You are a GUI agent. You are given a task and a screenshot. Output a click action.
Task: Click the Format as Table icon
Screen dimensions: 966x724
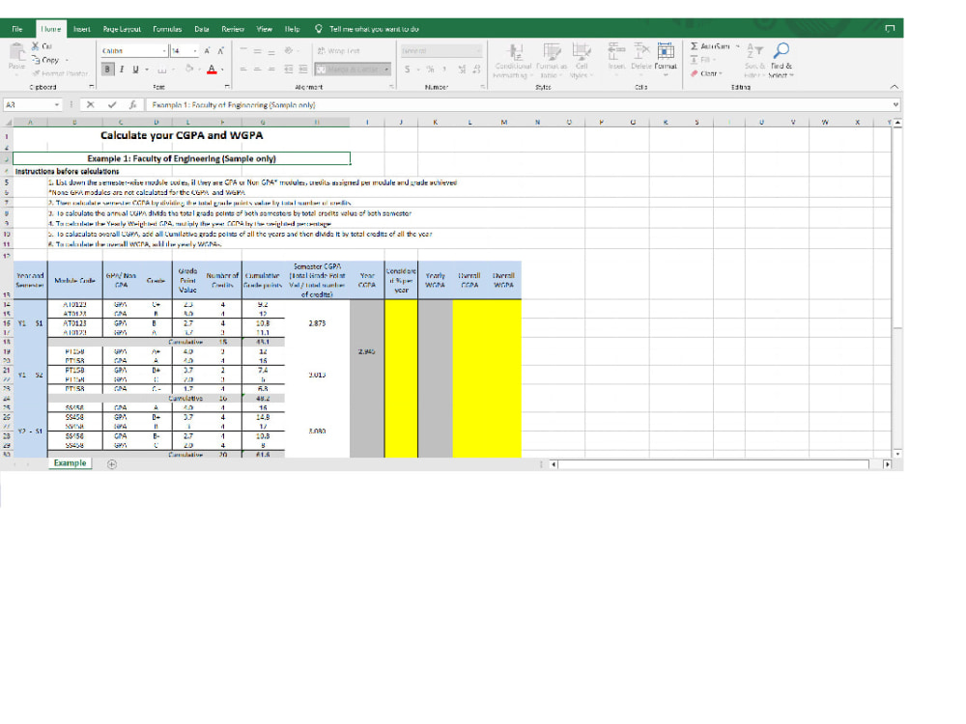point(552,52)
